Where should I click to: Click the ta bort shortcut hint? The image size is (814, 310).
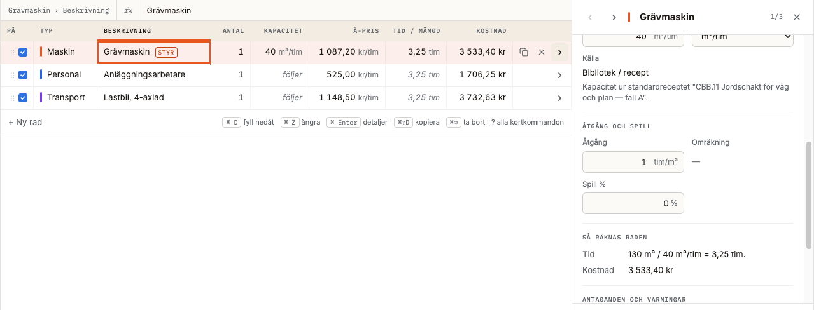click(x=466, y=122)
